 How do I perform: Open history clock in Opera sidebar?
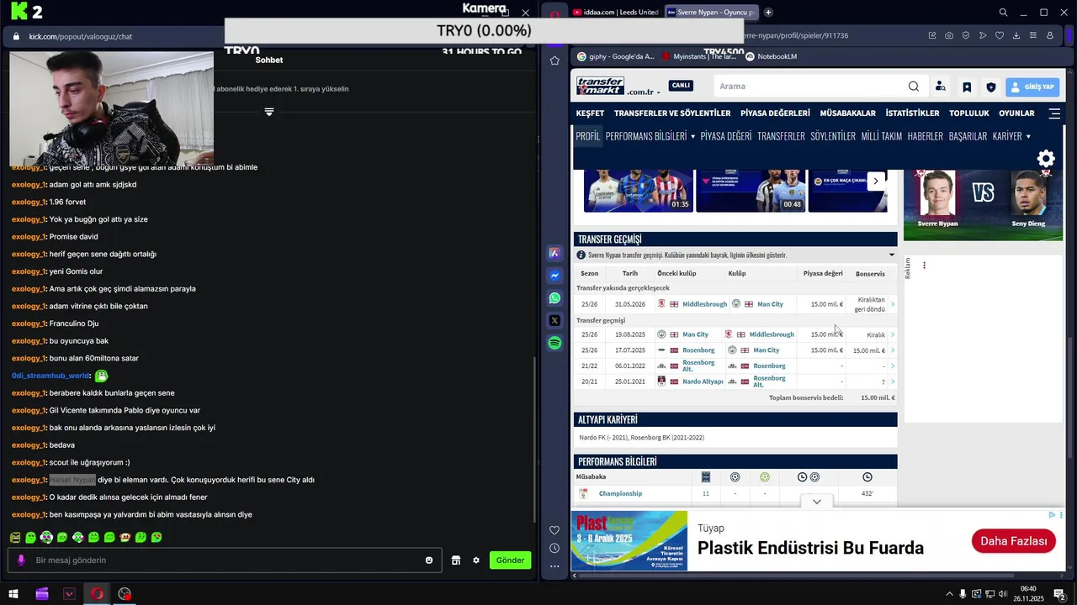coord(554,549)
